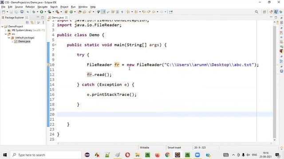Click the Search flashlight toolbar icon
The height and width of the screenshot is (159, 284).
point(90,12)
